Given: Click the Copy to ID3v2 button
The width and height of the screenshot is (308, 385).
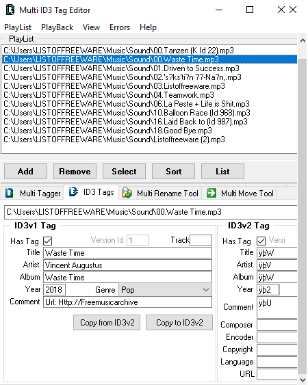Looking at the screenshot, I should [179, 322].
